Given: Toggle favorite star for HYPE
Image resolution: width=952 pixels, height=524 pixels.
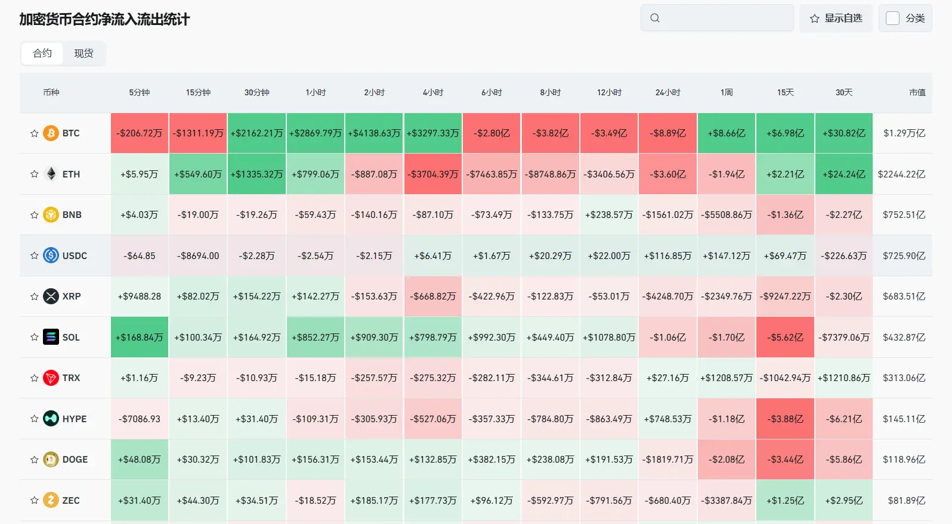Looking at the screenshot, I should (x=34, y=419).
